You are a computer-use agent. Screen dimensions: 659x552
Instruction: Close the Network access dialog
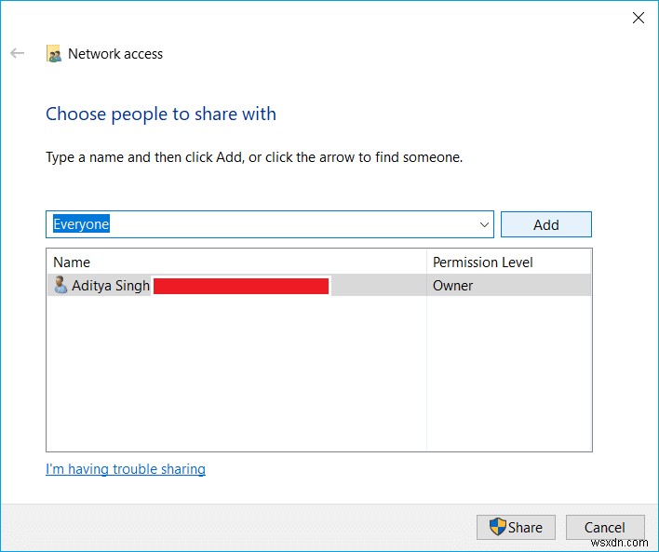(x=638, y=18)
